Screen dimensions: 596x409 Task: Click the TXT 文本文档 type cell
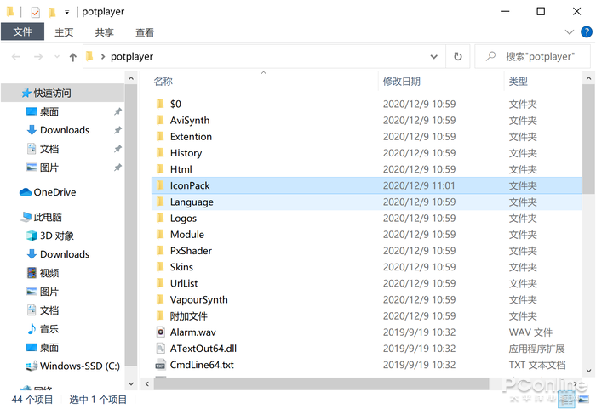537,365
